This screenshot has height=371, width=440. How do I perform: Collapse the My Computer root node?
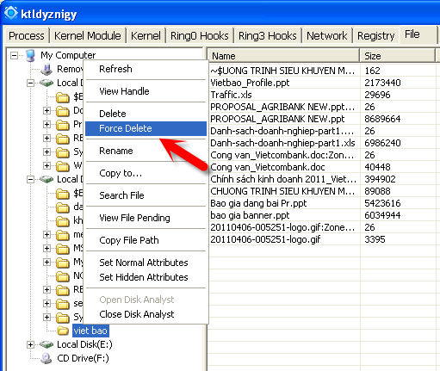[x=14, y=55]
